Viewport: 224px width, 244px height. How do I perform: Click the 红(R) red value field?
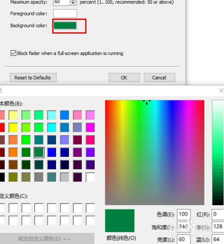218,214
